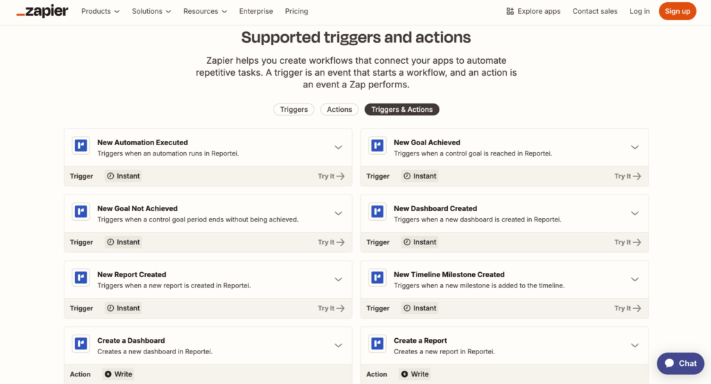This screenshot has height=384, width=711.
Task: Select the Triggers & Actions tab
Action: (402, 109)
